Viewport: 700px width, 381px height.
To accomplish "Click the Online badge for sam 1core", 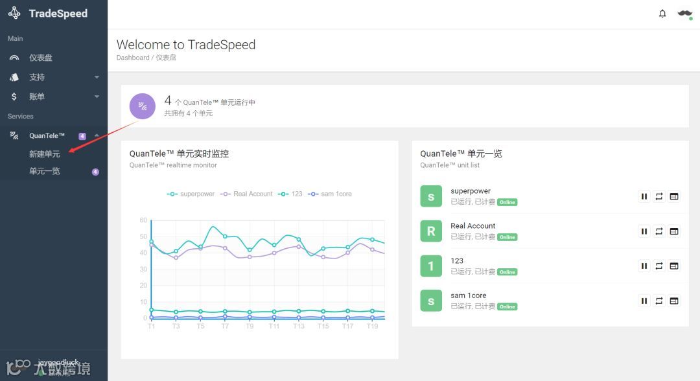I will coord(507,306).
